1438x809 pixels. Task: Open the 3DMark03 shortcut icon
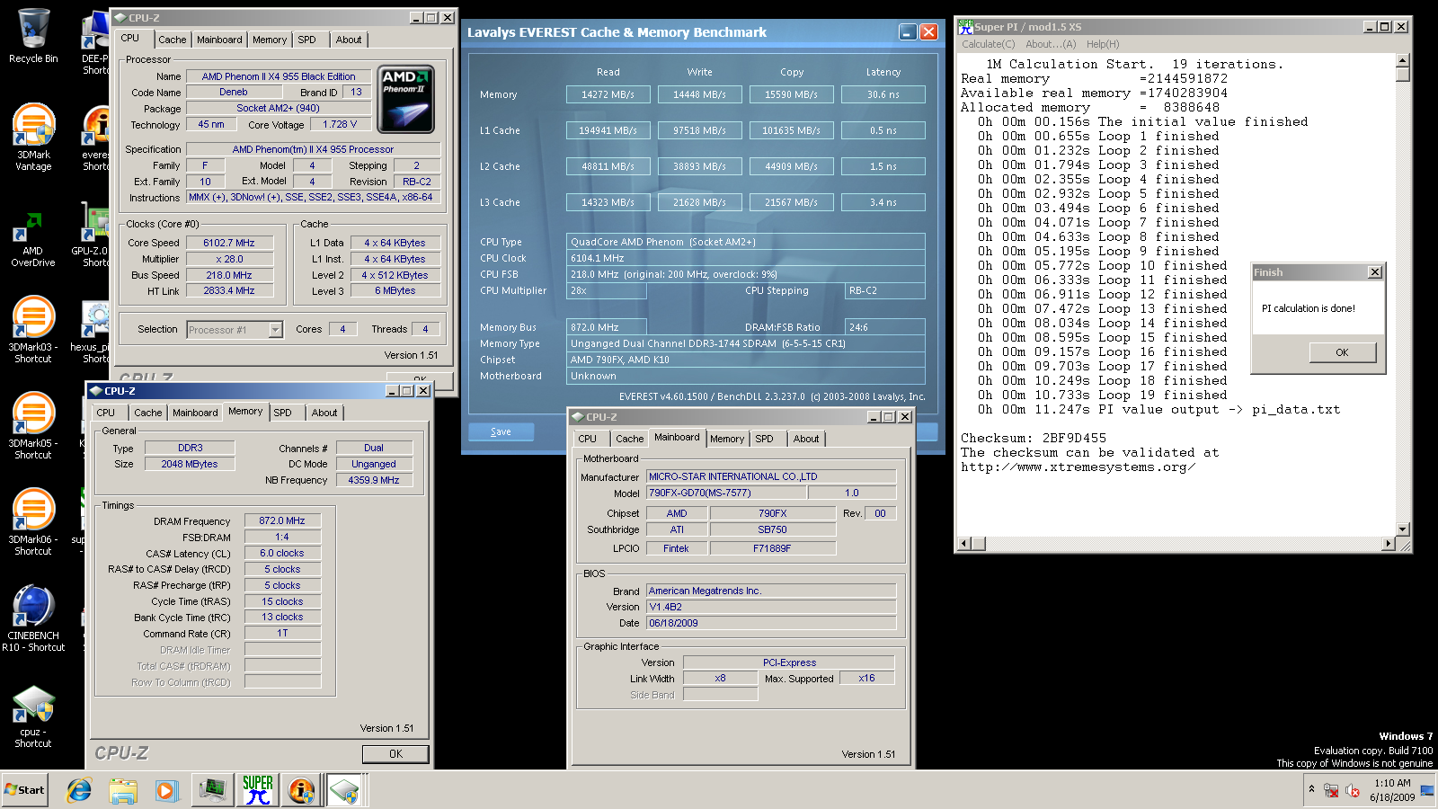(33, 329)
